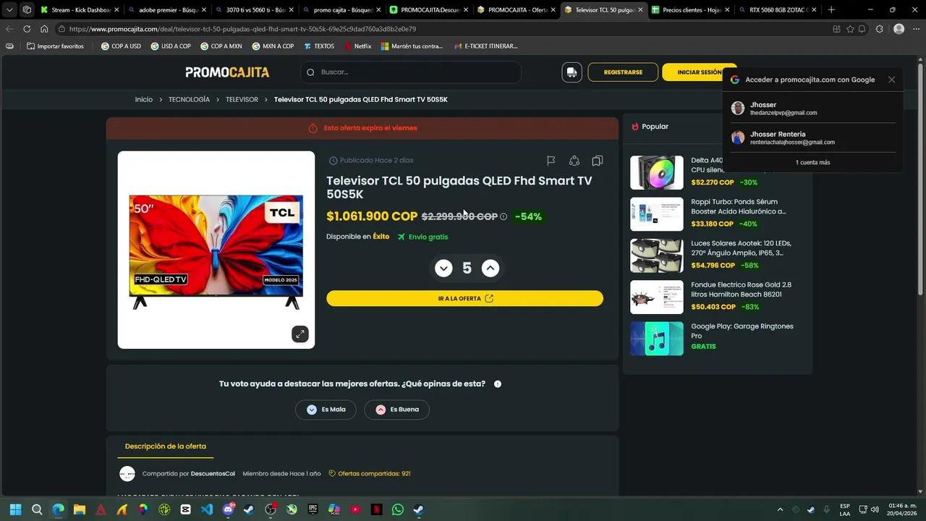Open the Windows Start menu
This screenshot has height=521, width=926.
tap(16, 509)
